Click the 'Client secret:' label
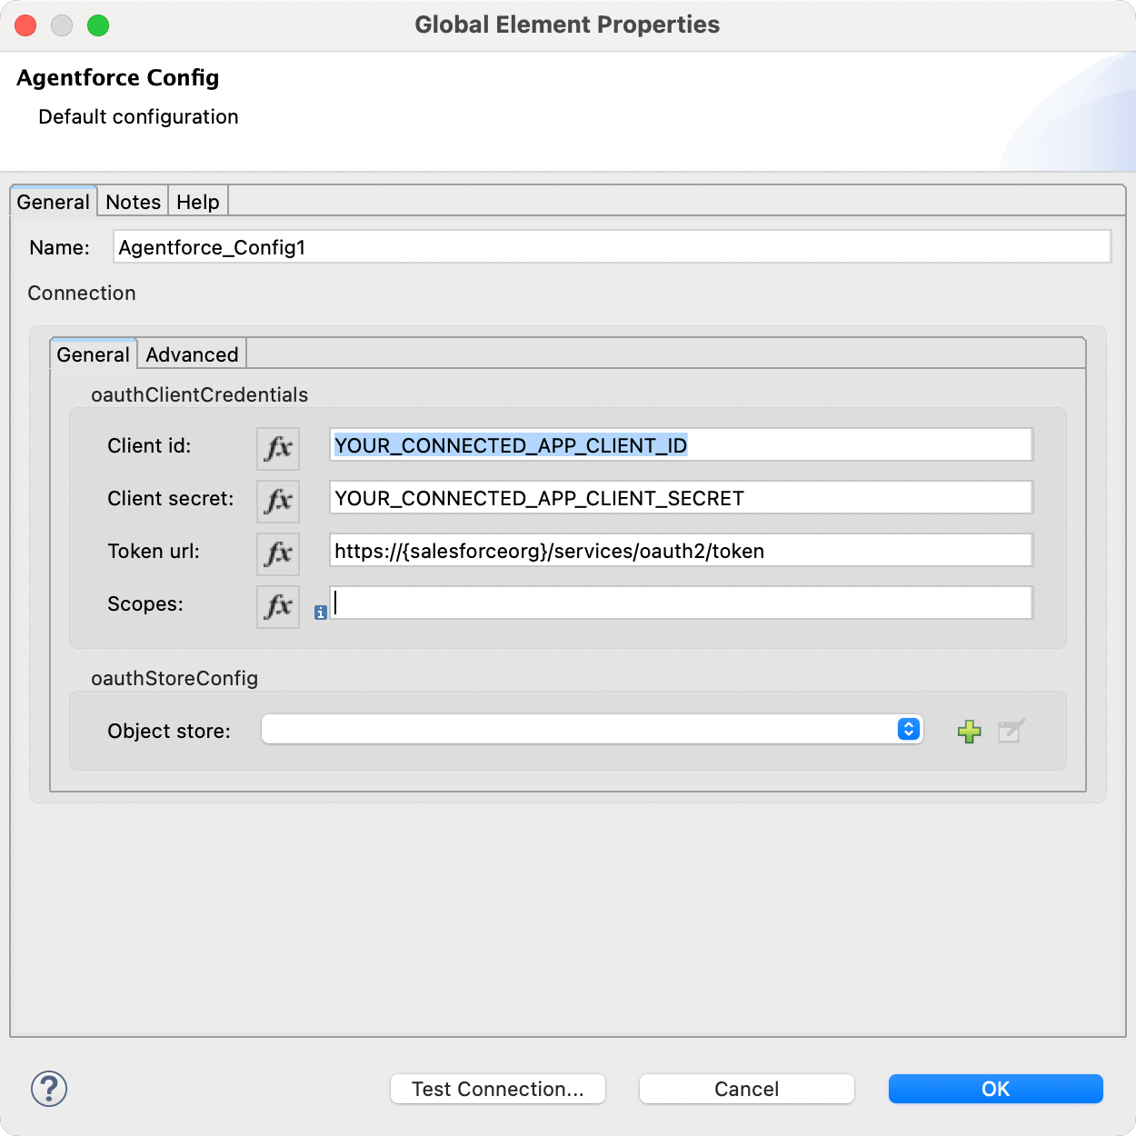This screenshot has width=1136, height=1136. (x=171, y=498)
